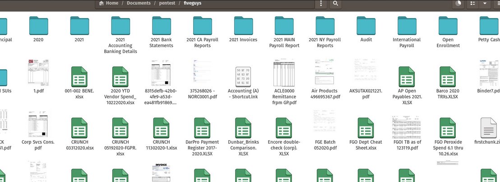The height and width of the screenshot is (182, 500).
Task: Select the 2021 CA Payroll Reports folder
Action: pyautogui.click(x=203, y=26)
